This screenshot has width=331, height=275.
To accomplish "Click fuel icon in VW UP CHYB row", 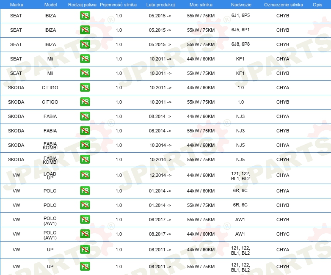I will pyautogui.click(x=85, y=267).
